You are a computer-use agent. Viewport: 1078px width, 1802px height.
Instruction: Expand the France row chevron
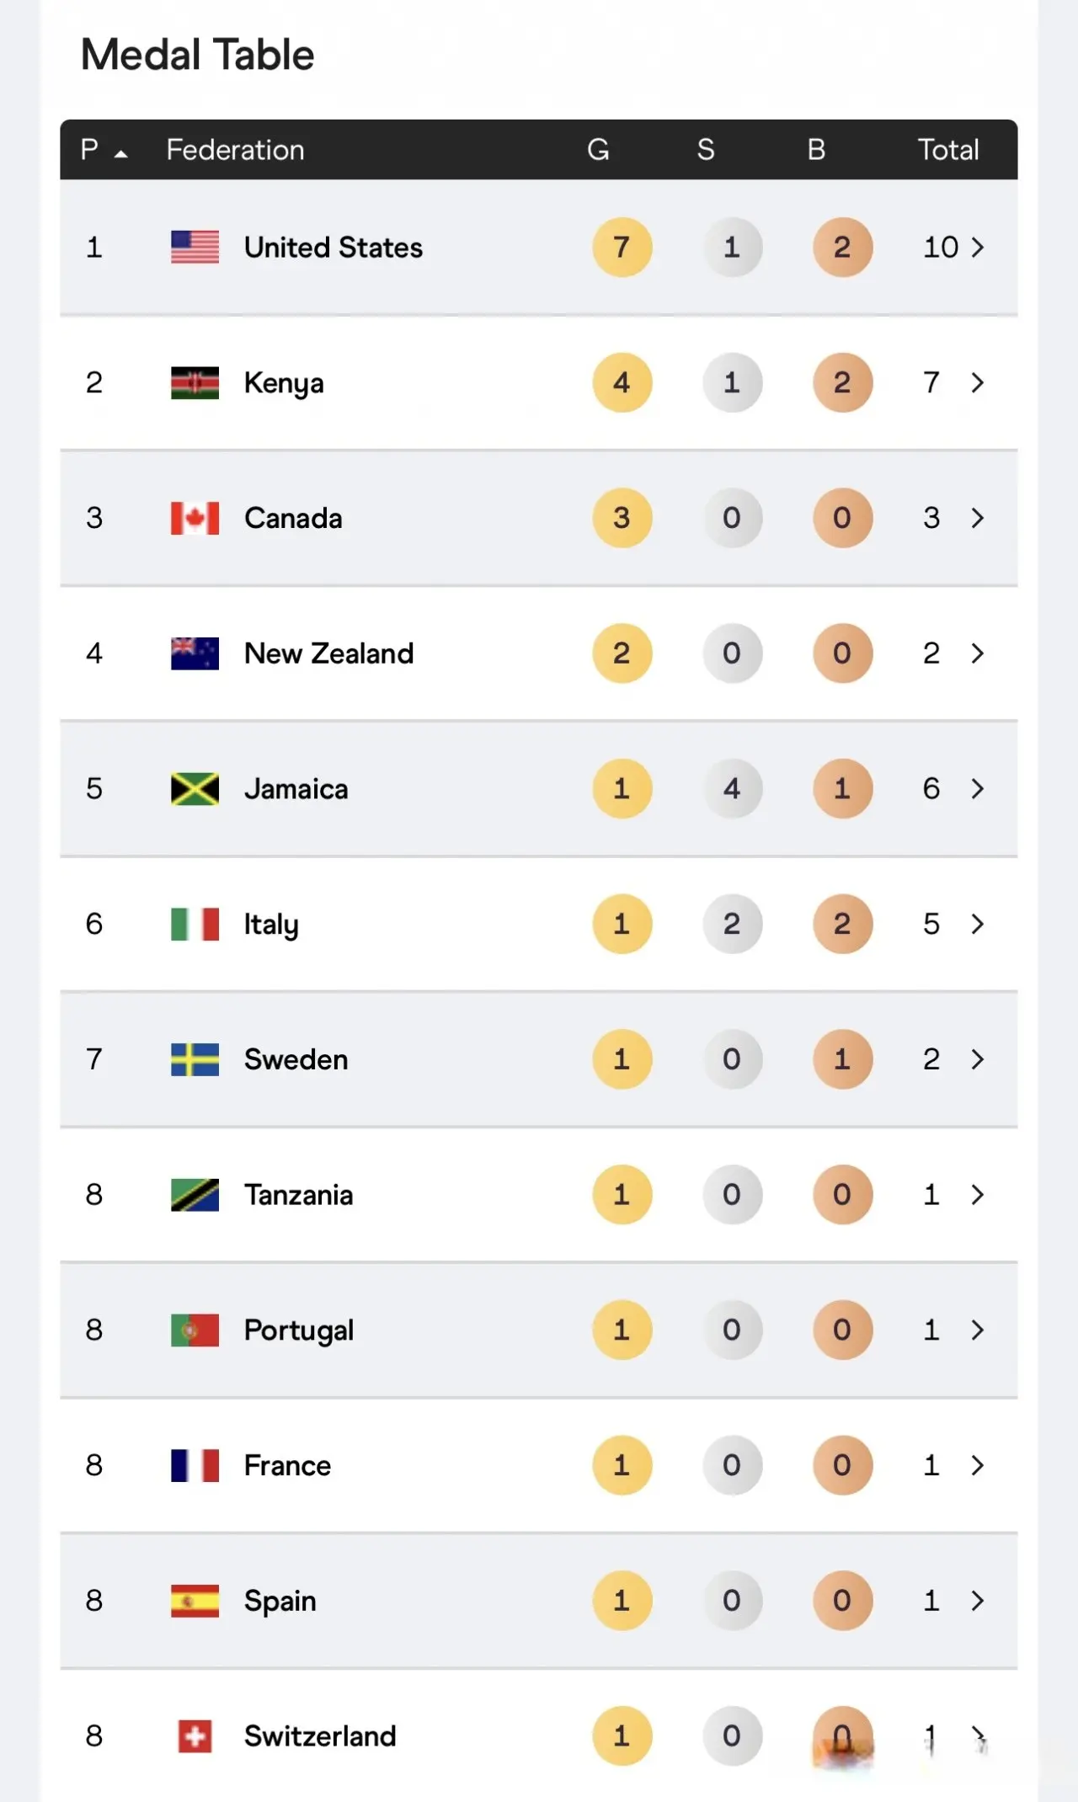pyautogui.click(x=977, y=1465)
